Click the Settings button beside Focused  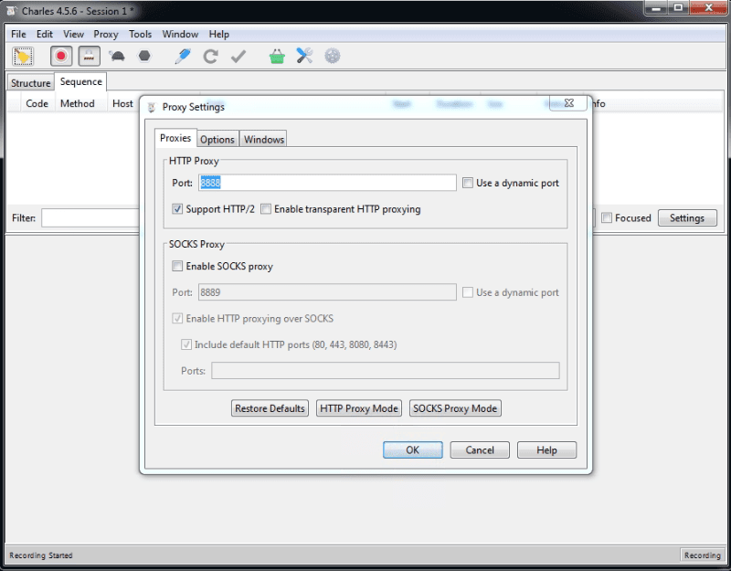coord(687,217)
